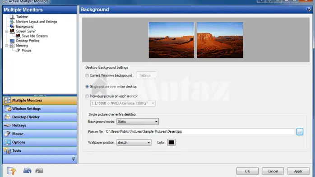Open Multiple Monitors section
315x177 pixels.
[x=40, y=100]
